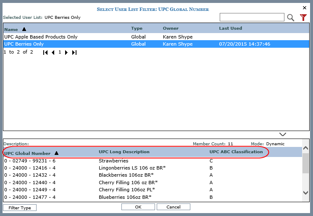This screenshot has width=313, height=216.
Task: Click UPC number 0 - 24000 - 12440 - 4
Action: pyautogui.click(x=30, y=183)
